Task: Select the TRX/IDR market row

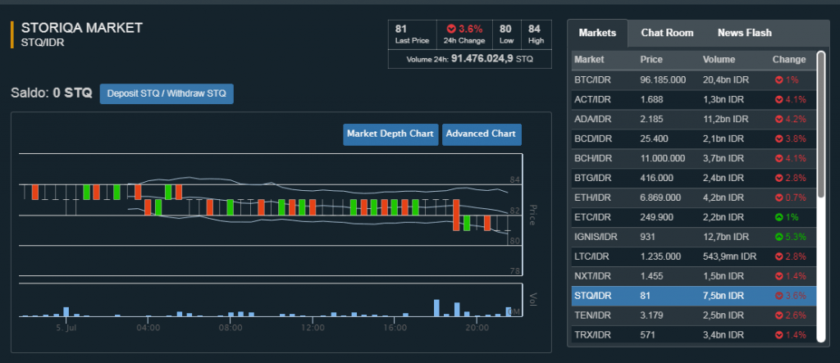Action: coord(694,335)
